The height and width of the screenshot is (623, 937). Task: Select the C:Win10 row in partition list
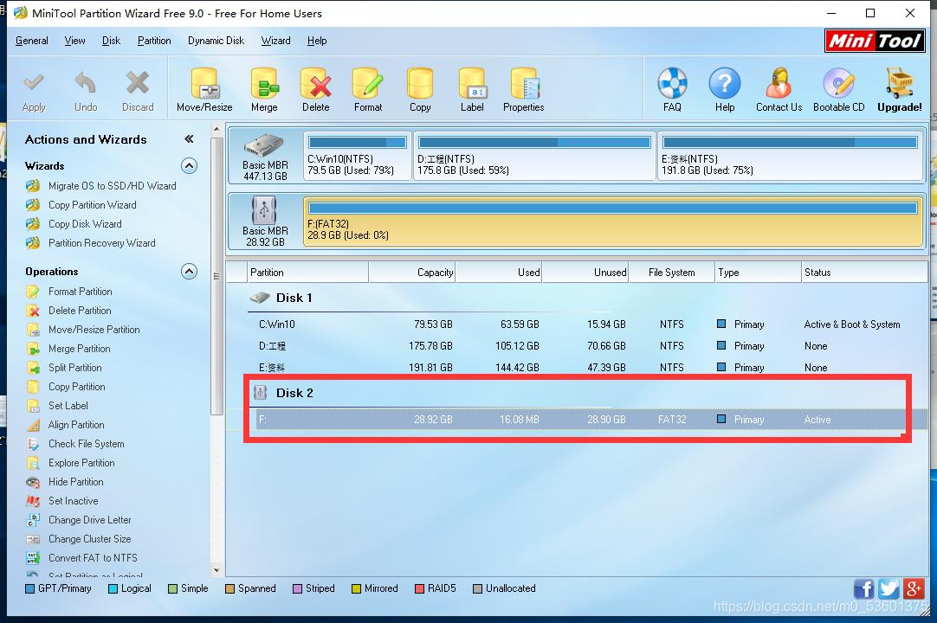coord(577,324)
